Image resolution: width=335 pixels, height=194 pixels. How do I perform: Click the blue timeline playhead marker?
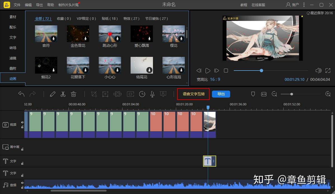(x=208, y=107)
